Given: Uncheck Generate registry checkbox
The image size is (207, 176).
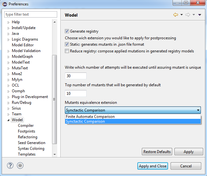Looking at the screenshot, I should (x=67, y=31).
